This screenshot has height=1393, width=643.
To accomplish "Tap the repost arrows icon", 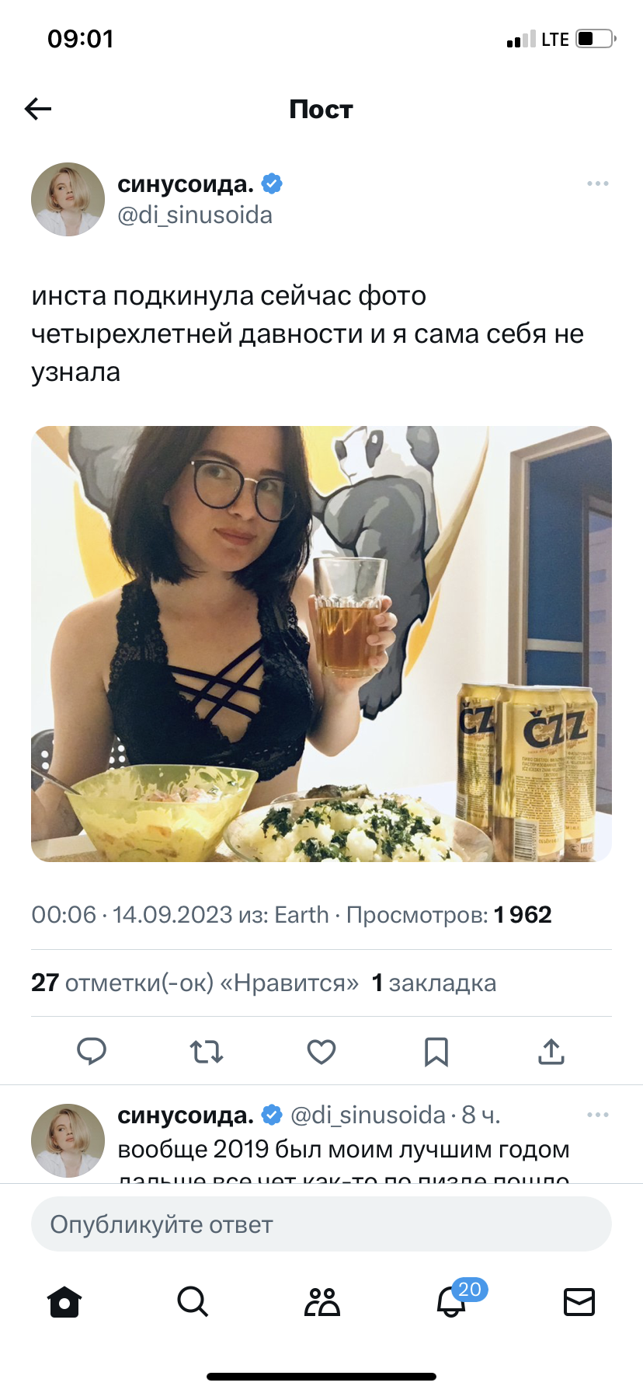I will click(207, 1052).
